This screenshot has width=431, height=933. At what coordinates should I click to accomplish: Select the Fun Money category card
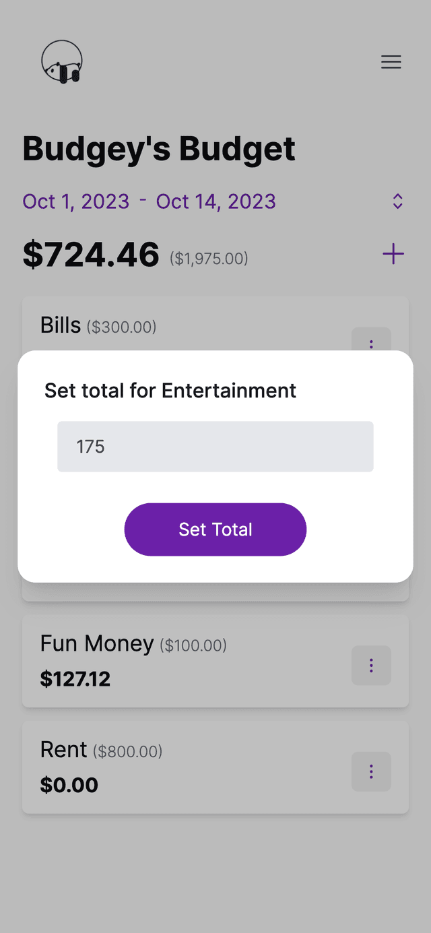point(215,661)
